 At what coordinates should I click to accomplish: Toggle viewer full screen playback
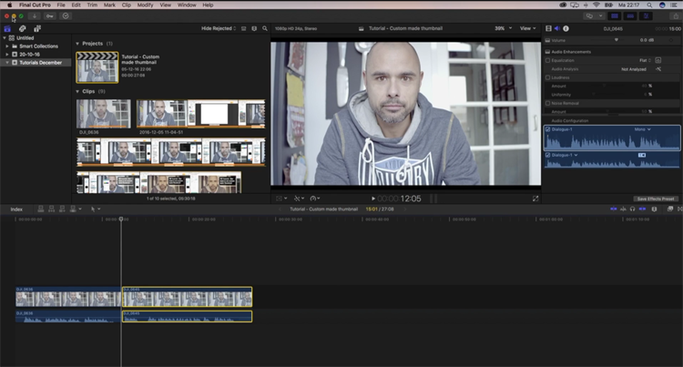coord(535,198)
